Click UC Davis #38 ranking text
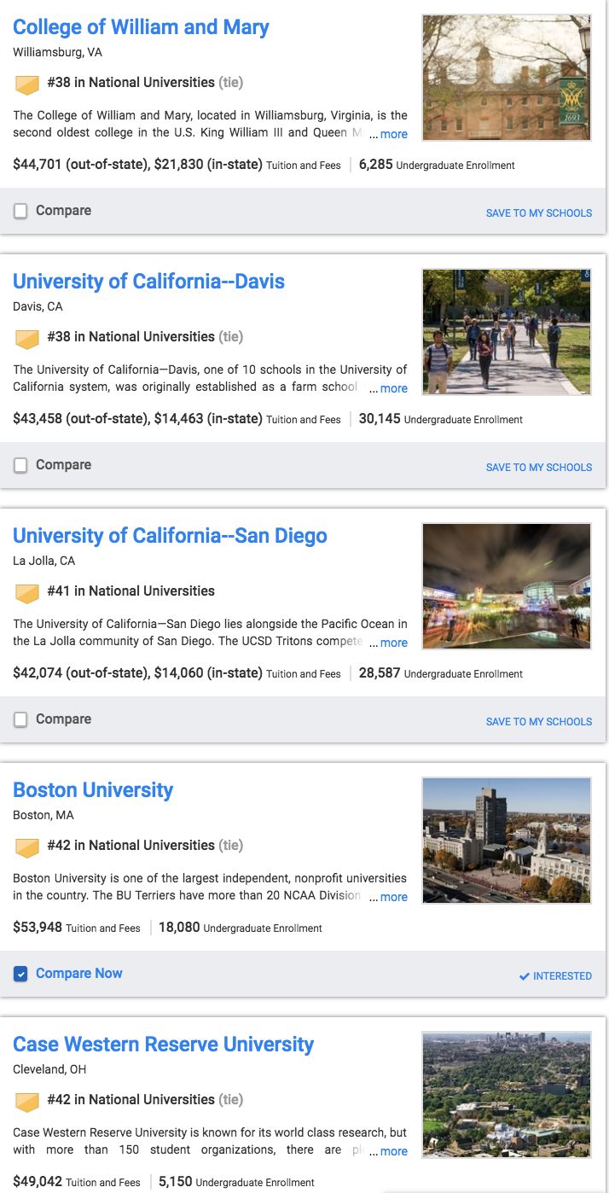Image resolution: width=609 pixels, height=1193 pixels. tap(145, 337)
